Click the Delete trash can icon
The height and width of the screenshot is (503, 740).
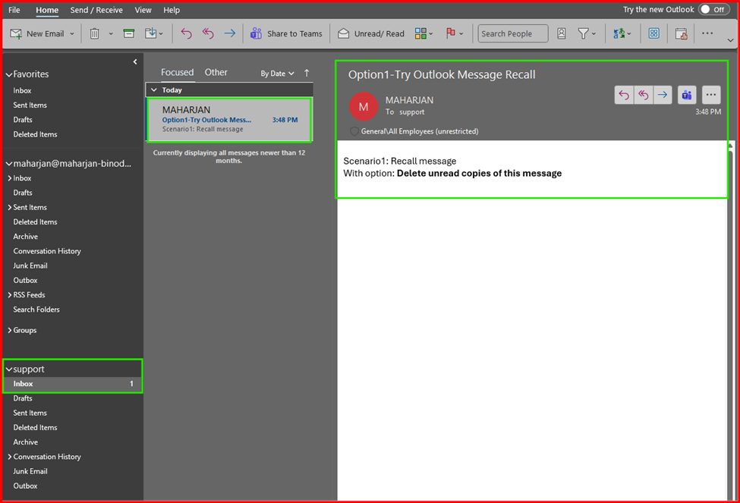pos(95,33)
